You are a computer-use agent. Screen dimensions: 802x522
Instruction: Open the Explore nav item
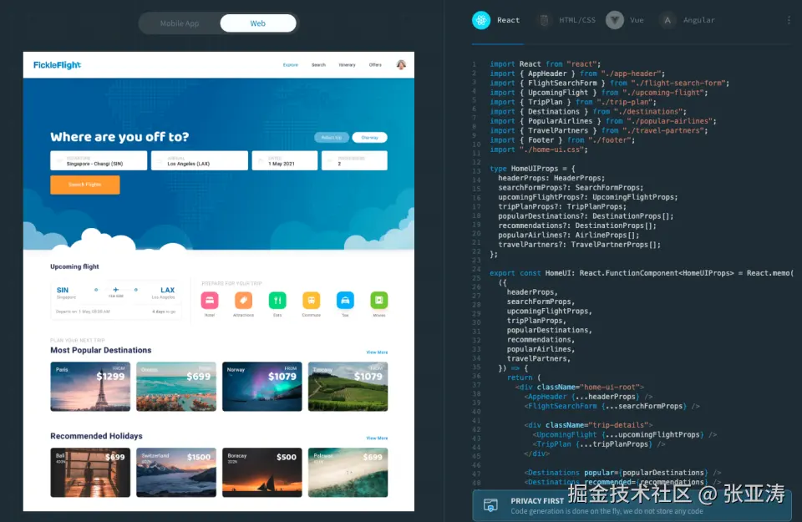[291, 65]
